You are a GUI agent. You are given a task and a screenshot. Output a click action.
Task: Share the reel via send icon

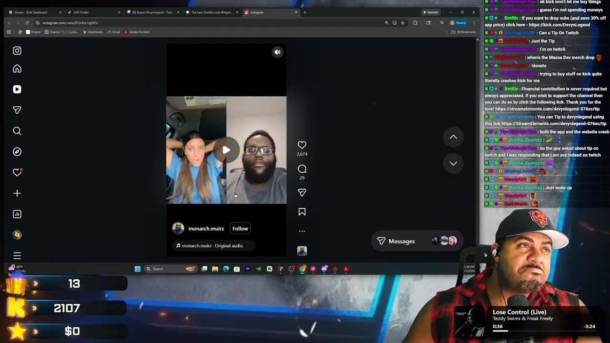click(x=302, y=192)
